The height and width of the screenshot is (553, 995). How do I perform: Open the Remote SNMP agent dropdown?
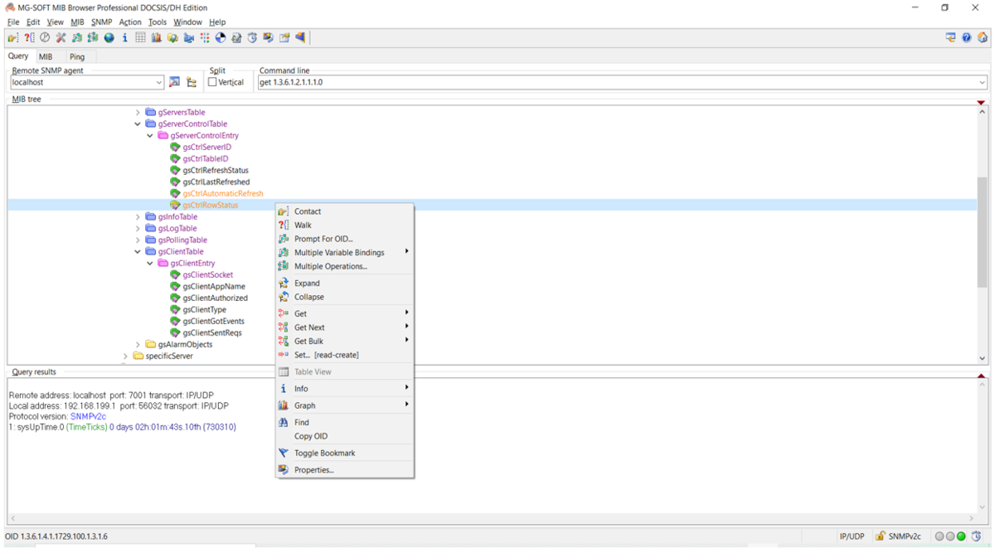click(159, 83)
